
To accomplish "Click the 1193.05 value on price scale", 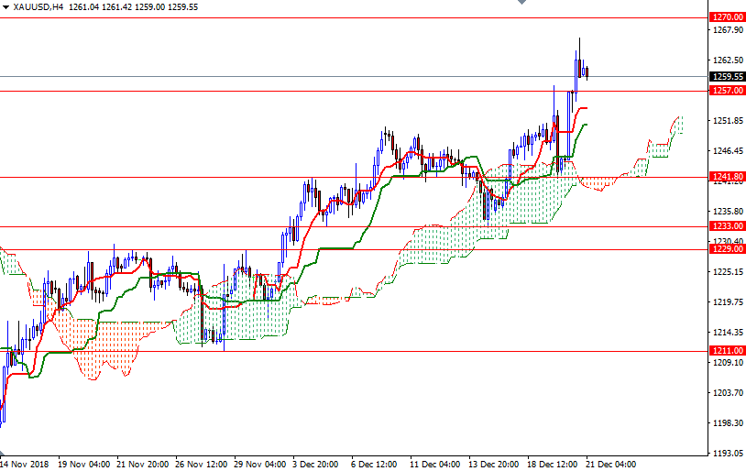I will pyautogui.click(x=727, y=454).
